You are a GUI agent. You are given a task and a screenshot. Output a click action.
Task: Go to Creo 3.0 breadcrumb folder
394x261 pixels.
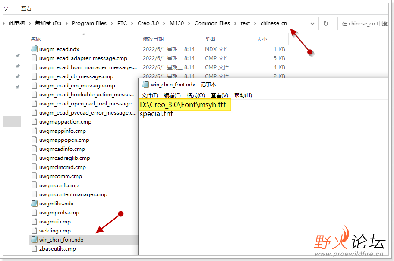pos(148,23)
